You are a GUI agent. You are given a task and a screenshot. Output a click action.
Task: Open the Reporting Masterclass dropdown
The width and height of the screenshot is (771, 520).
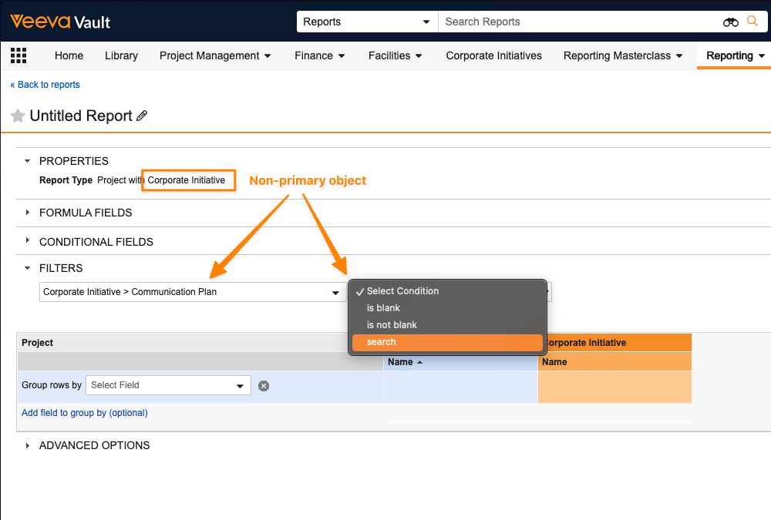(622, 55)
